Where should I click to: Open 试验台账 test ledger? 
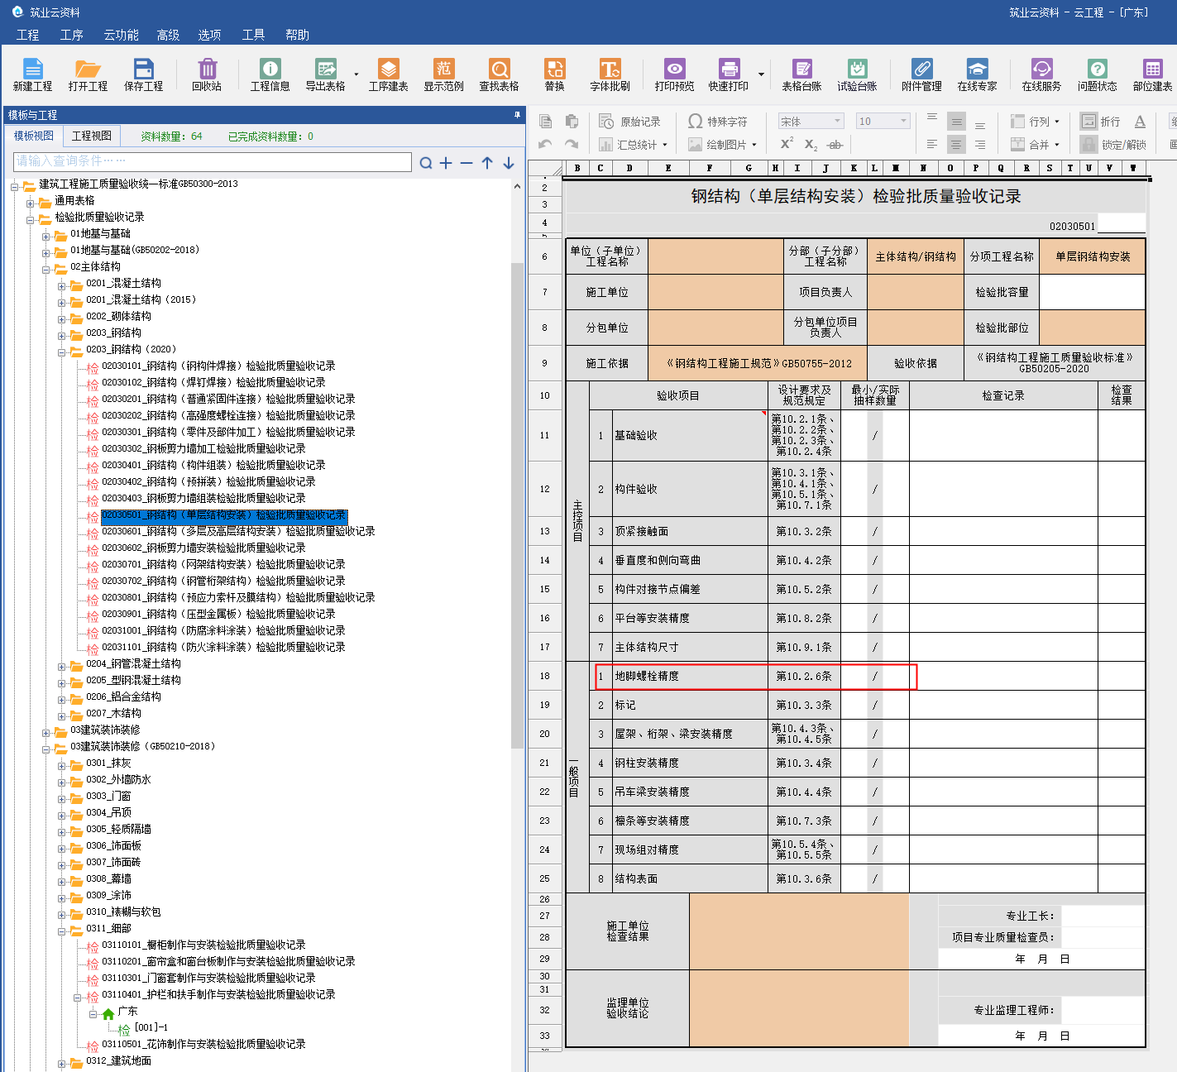pyautogui.click(x=857, y=74)
